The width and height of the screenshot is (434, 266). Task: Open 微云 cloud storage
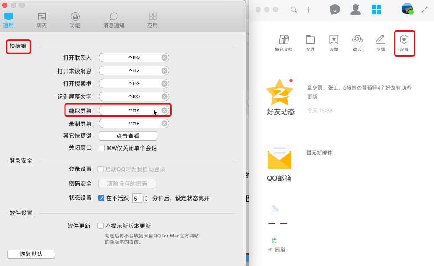(x=357, y=43)
